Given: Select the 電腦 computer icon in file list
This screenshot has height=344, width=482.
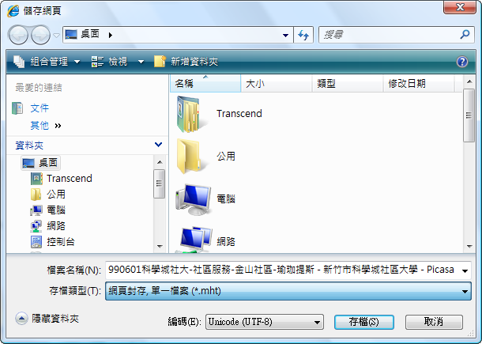Looking at the screenshot, I should (194, 199).
